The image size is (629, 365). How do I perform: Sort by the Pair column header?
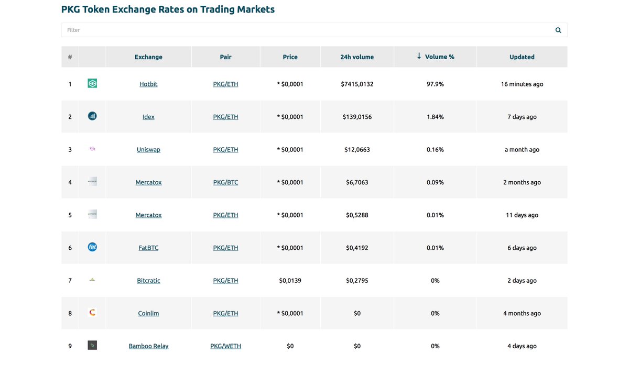click(225, 57)
